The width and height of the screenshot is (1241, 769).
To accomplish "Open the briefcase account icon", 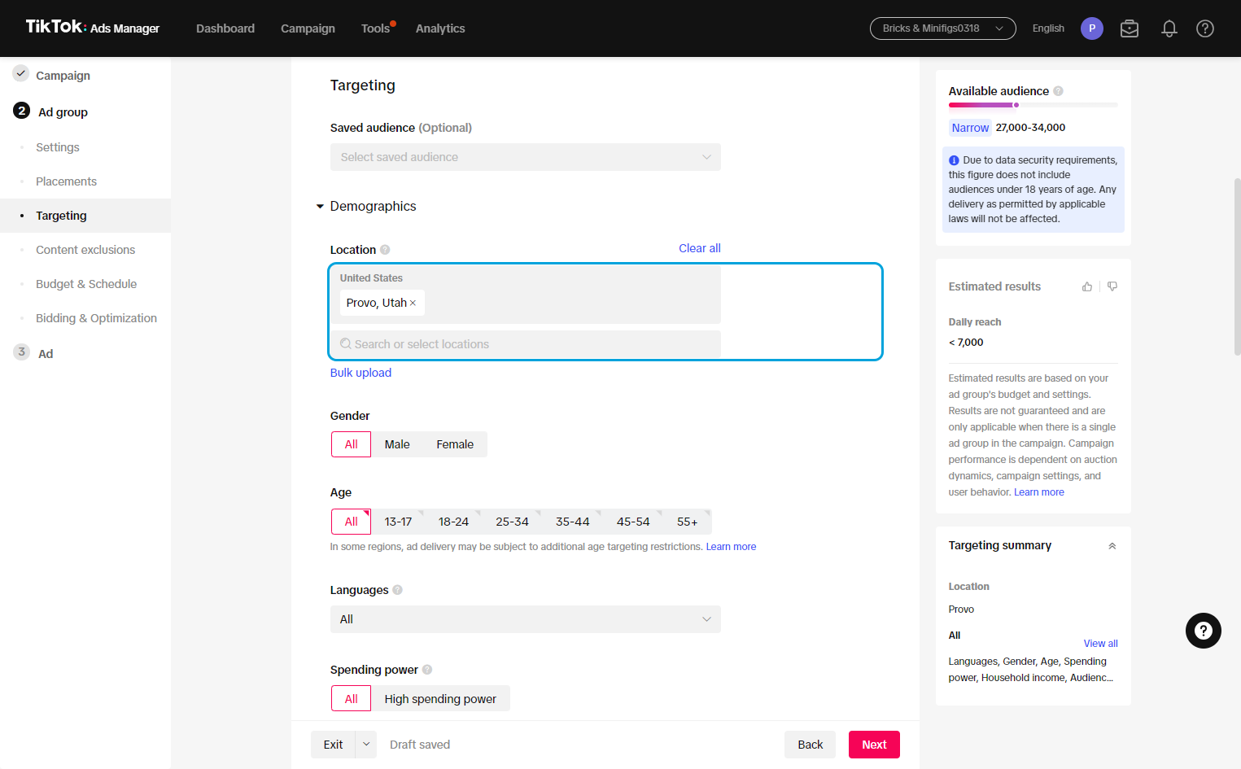I will point(1130,28).
